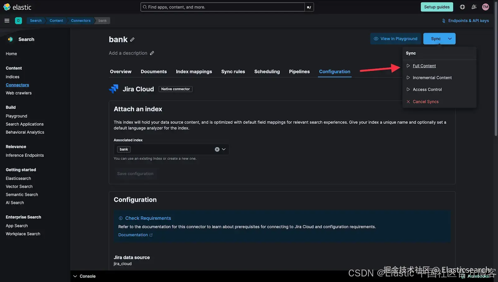Clear the bank associated index selection

pyautogui.click(x=217, y=149)
